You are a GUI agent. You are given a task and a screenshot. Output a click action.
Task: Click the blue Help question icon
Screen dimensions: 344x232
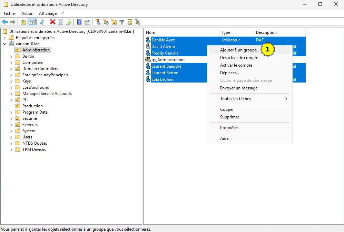click(x=79, y=22)
